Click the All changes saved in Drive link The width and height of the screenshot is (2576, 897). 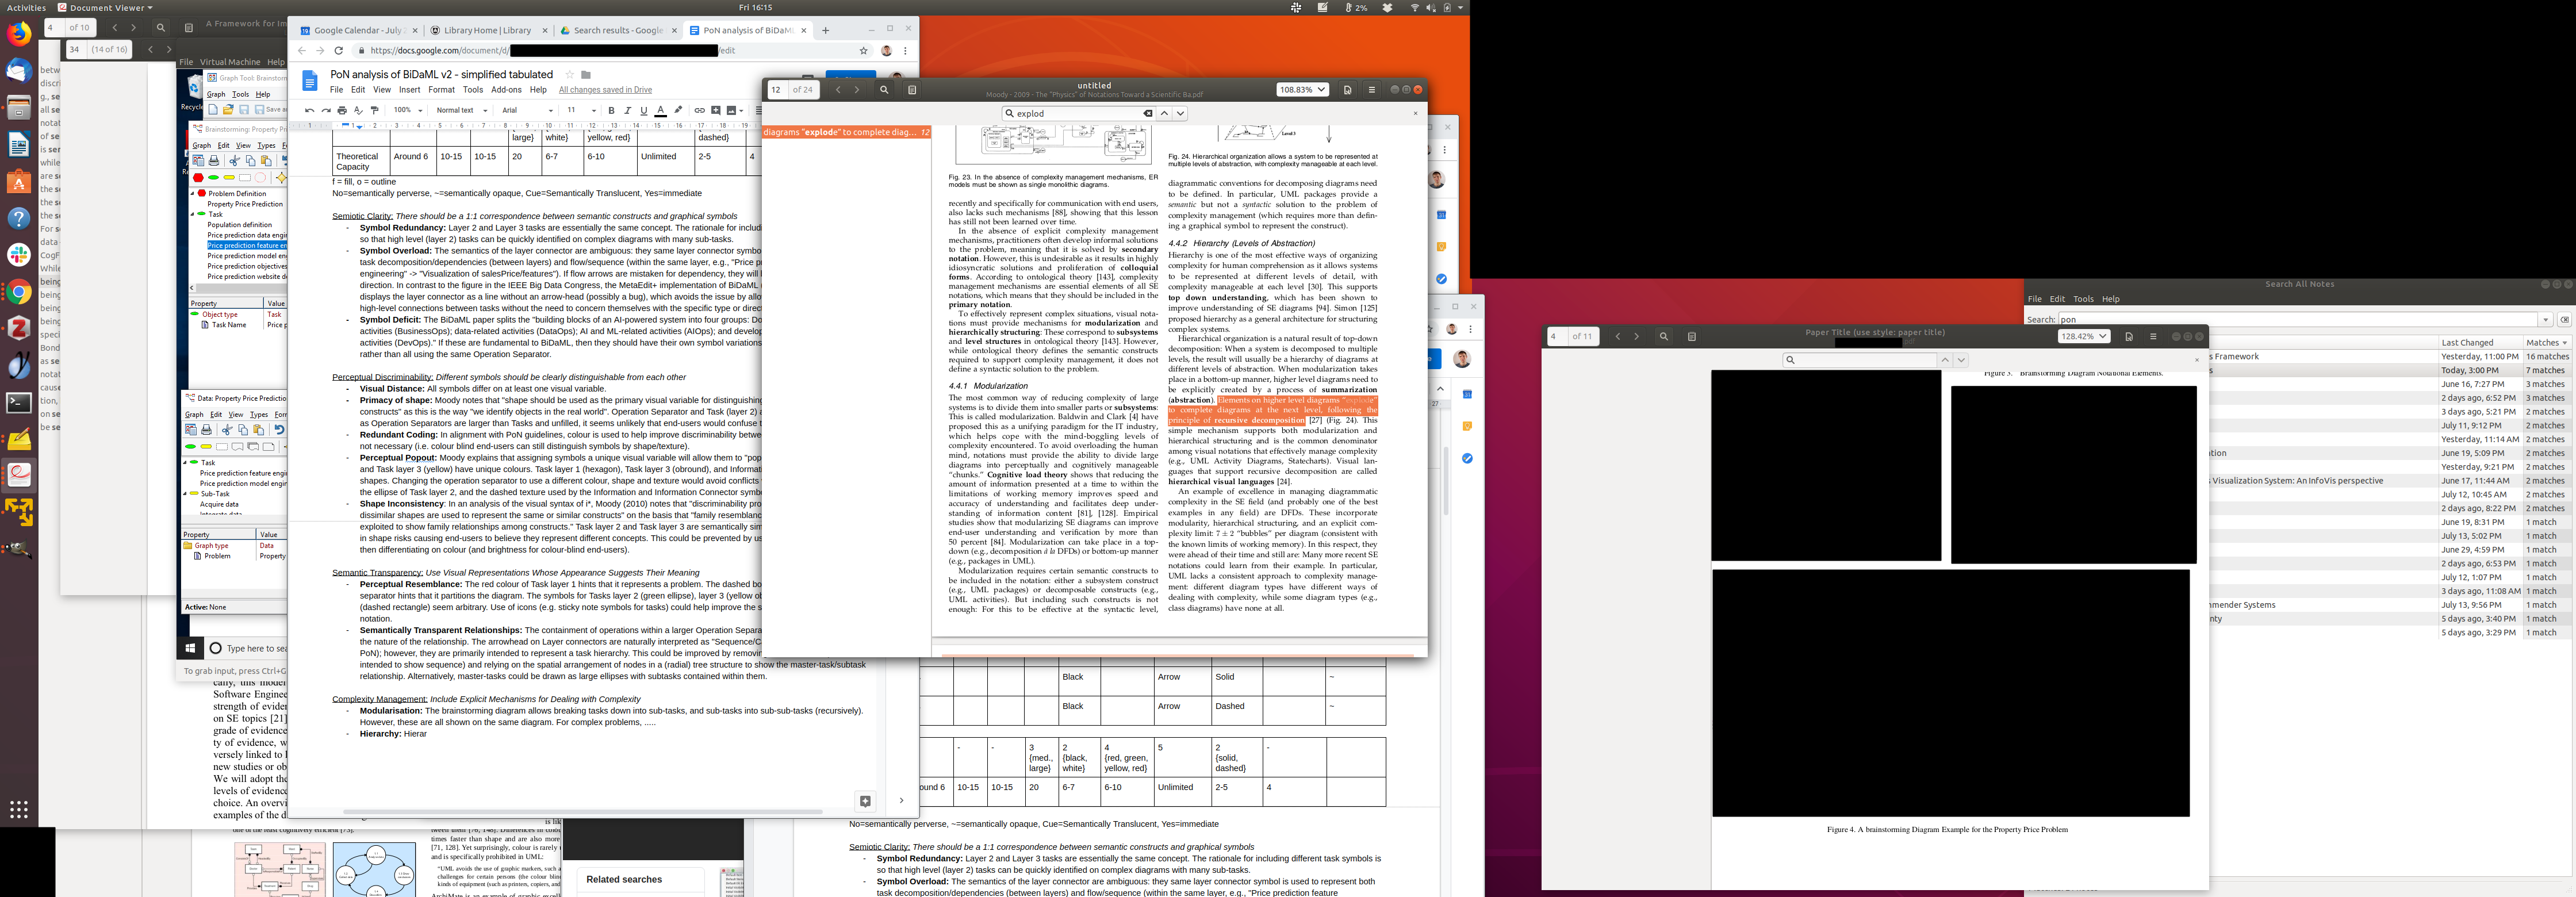pyautogui.click(x=605, y=90)
